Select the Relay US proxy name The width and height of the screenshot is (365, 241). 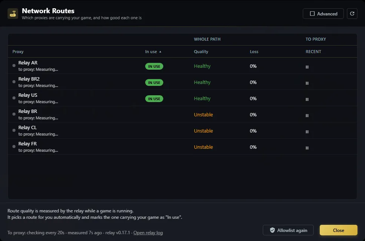(x=28, y=95)
